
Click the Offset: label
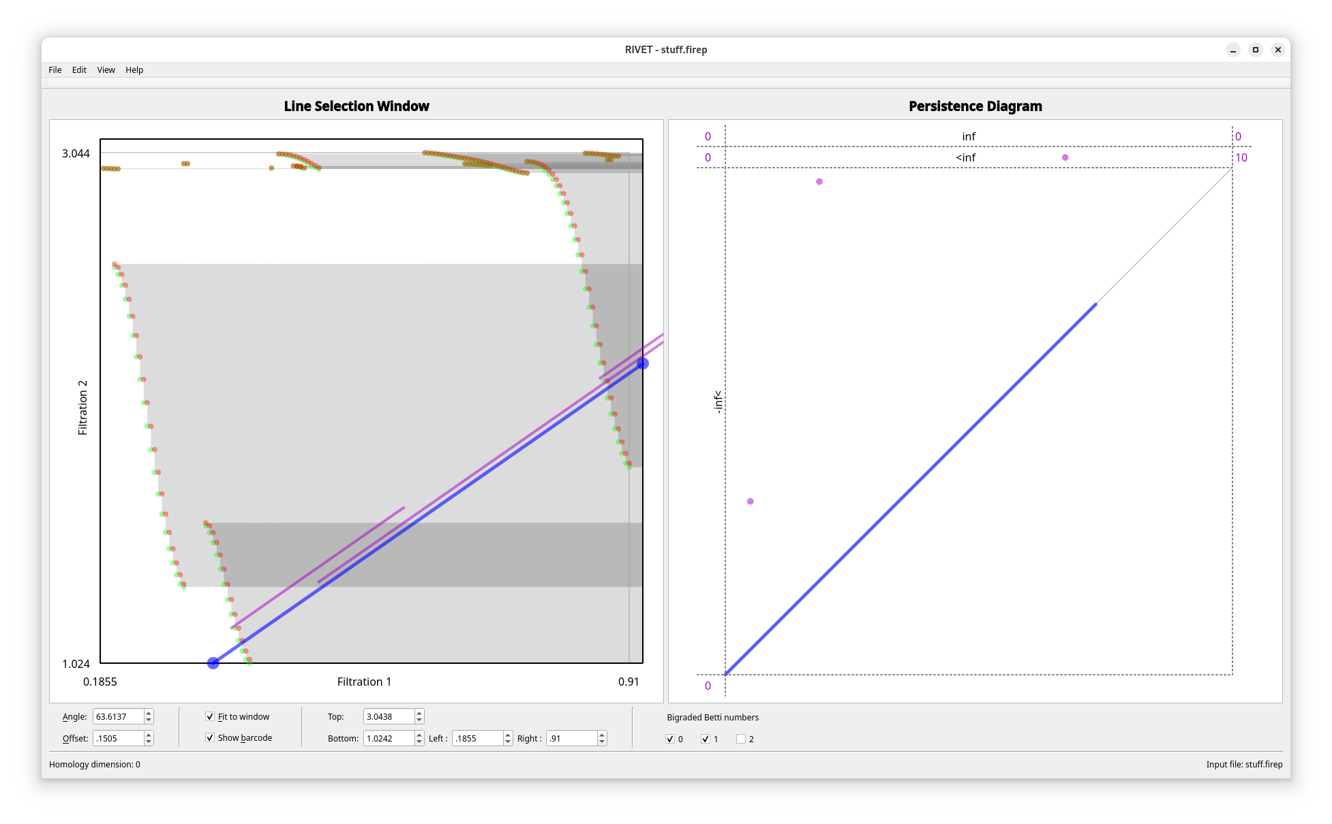pyautogui.click(x=75, y=738)
